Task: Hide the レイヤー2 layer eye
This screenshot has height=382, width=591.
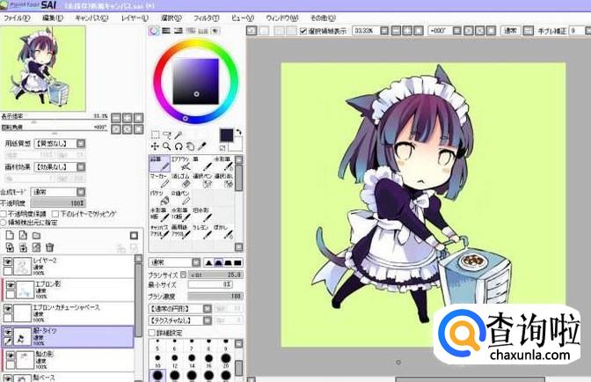Action: pos(8,261)
